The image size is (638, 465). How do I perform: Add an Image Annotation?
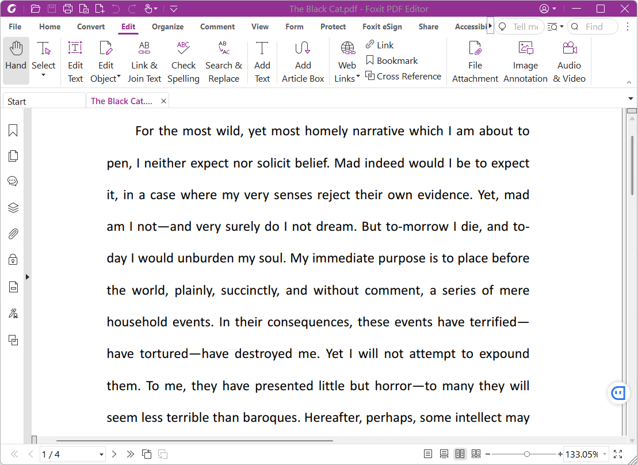coord(525,62)
